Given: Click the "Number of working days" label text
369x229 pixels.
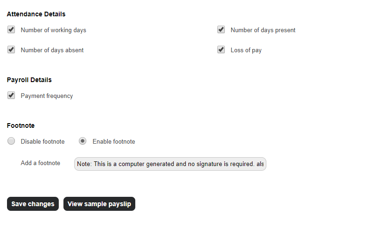Looking at the screenshot, I should 53,30.
